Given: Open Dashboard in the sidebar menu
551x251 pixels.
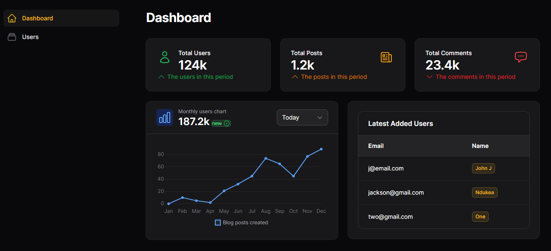Looking at the screenshot, I should point(37,18).
